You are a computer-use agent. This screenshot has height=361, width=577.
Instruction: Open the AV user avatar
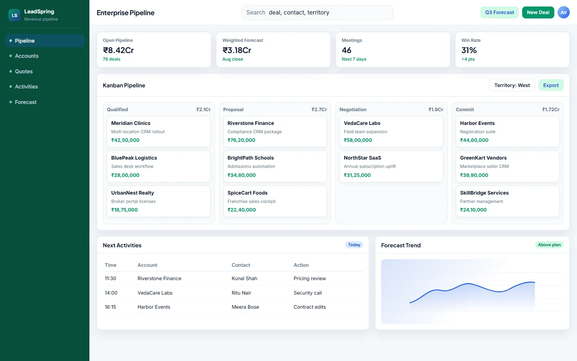click(x=564, y=12)
